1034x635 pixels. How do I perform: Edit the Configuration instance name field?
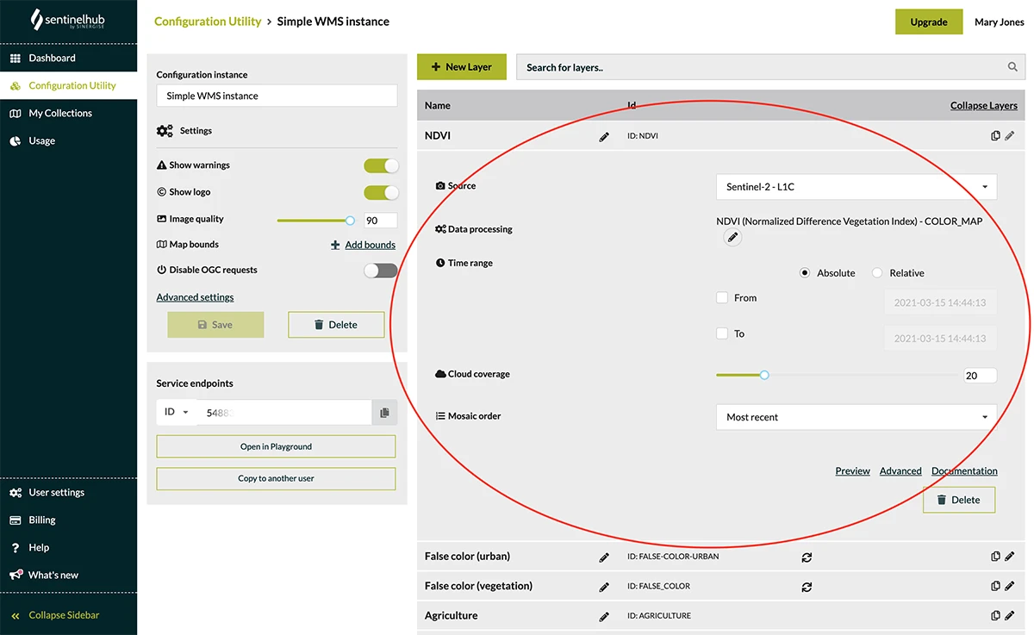[277, 96]
